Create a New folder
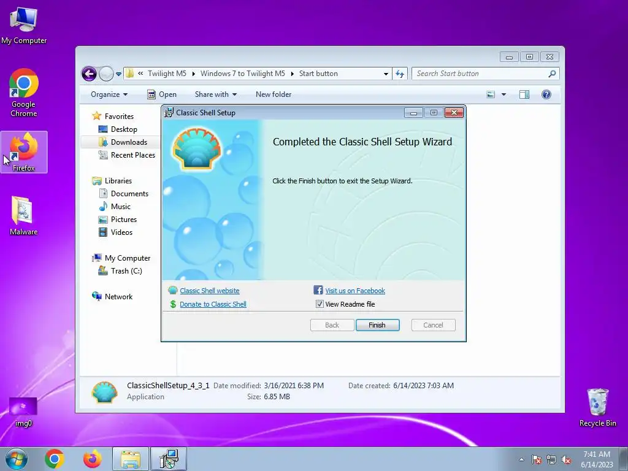Viewport: 628px width, 471px height. tap(274, 94)
